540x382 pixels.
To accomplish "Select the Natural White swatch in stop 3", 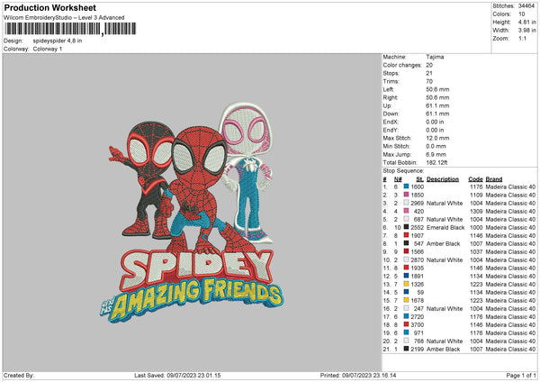I will [x=407, y=202].
